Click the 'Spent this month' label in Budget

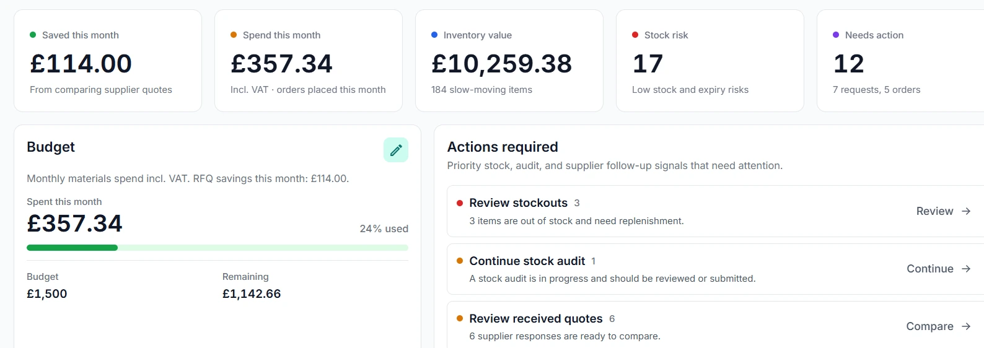(64, 202)
